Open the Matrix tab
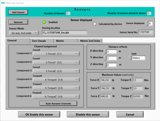160x121 pixels. click(60, 41)
